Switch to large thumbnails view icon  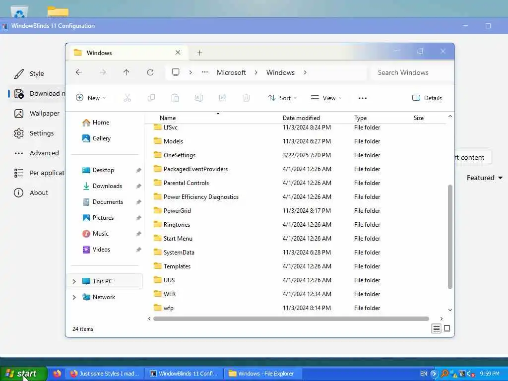[447, 328]
